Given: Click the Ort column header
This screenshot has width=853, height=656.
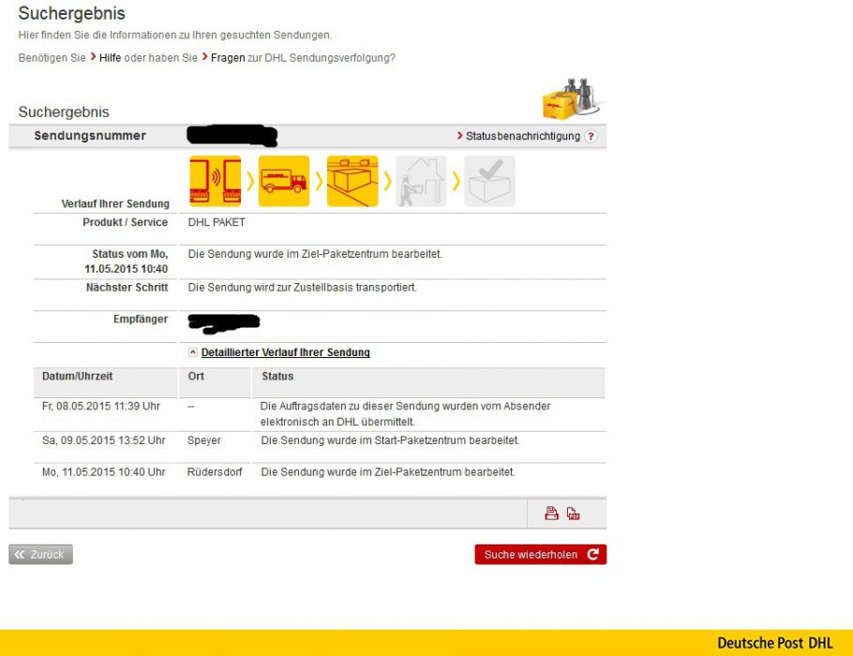Looking at the screenshot, I should tap(196, 377).
